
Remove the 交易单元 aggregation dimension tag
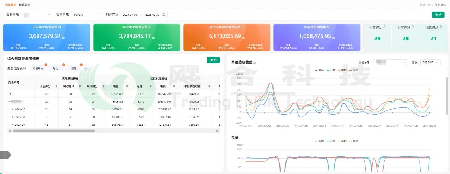(46, 65)
